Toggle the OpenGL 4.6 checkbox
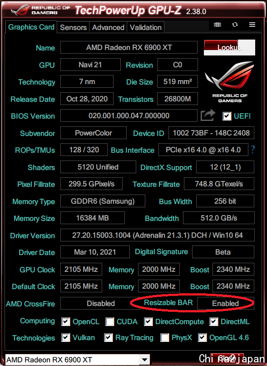Image resolution: width=267 pixels, height=366 pixels. tap(203, 338)
